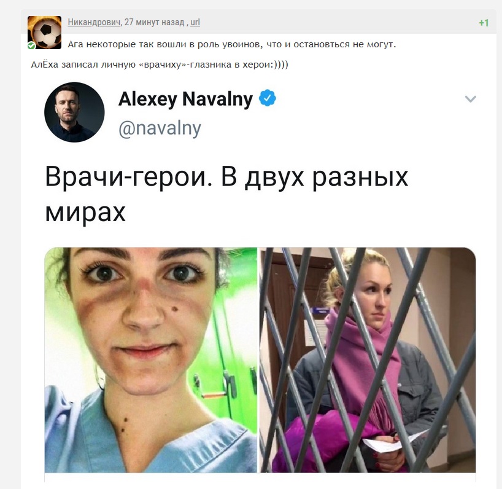Click the comment line starting "Ага некоторые"
This screenshot has height=489, width=502.
click(232, 44)
